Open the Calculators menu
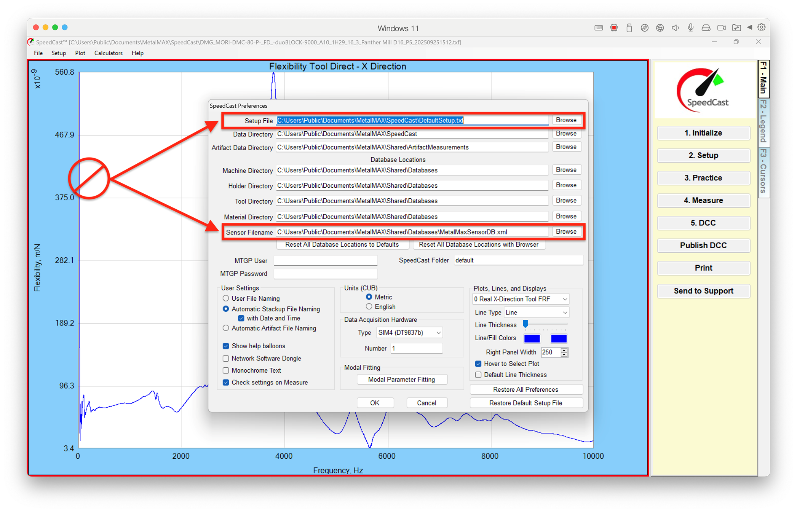 (x=108, y=53)
